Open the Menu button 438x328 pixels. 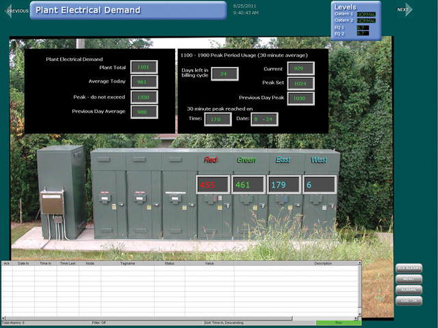409,279
